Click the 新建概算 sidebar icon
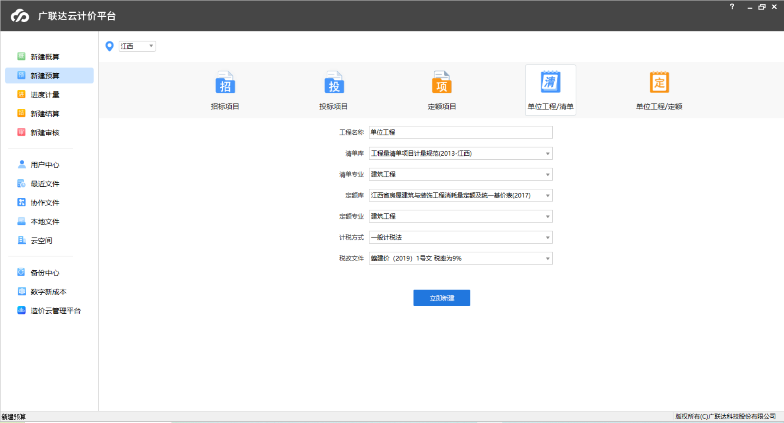This screenshot has width=784, height=423. point(21,56)
